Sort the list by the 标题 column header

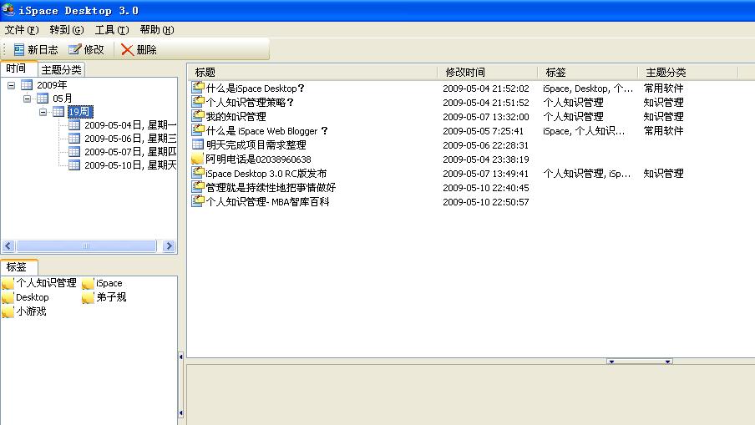312,72
